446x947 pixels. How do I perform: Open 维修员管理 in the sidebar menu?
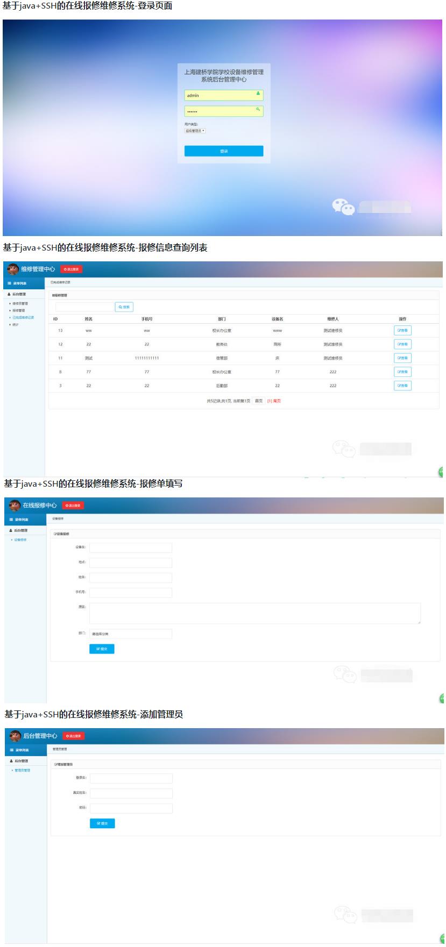20,304
